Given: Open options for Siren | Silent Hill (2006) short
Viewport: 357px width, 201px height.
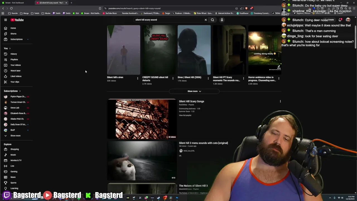Looking at the screenshot, I should tap(208, 78).
